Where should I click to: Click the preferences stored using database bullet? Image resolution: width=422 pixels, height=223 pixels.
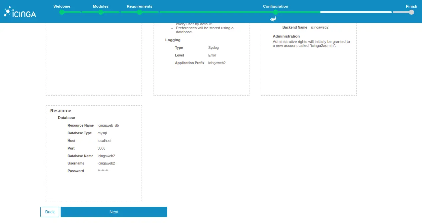205,30
